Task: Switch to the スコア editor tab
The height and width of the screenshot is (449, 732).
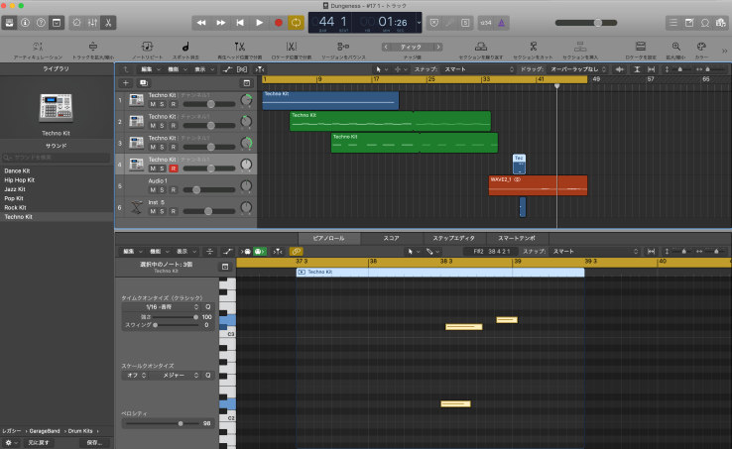Action: [x=391, y=238]
